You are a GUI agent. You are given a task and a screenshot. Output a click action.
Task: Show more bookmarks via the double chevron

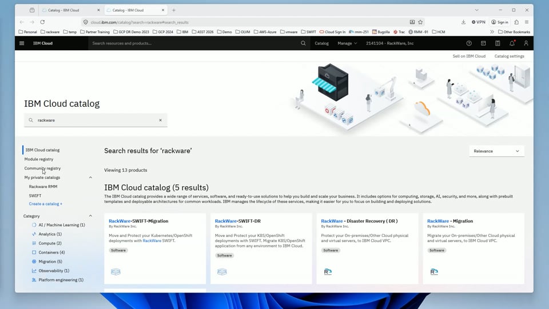492,32
